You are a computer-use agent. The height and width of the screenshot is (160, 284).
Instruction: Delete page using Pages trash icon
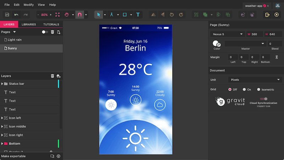click(x=52, y=32)
